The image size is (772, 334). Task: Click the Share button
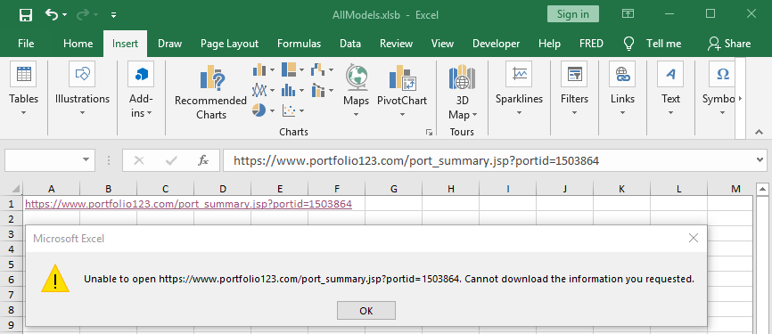(729, 44)
